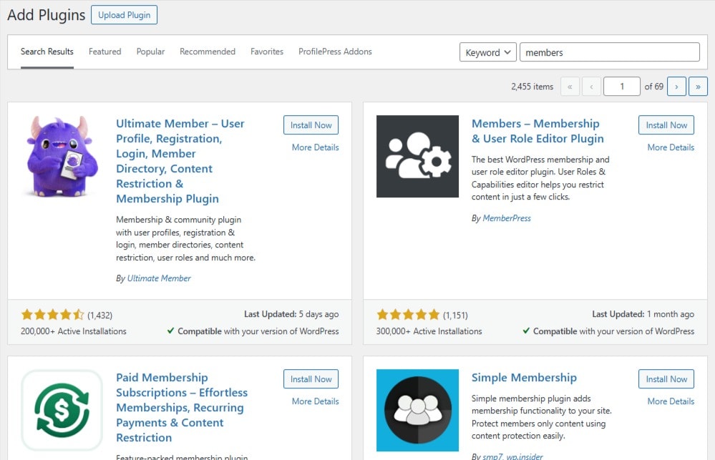Install the Simple Membership plugin

click(666, 379)
